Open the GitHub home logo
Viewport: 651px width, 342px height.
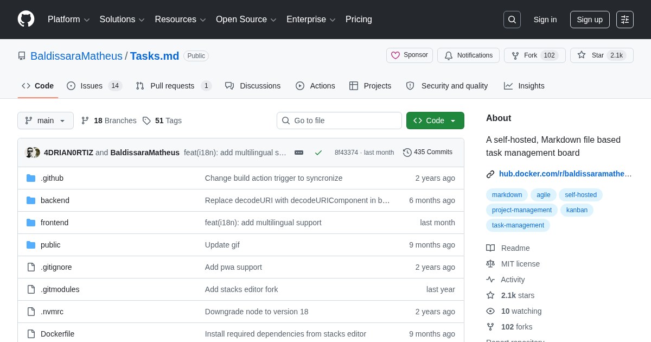tap(26, 19)
